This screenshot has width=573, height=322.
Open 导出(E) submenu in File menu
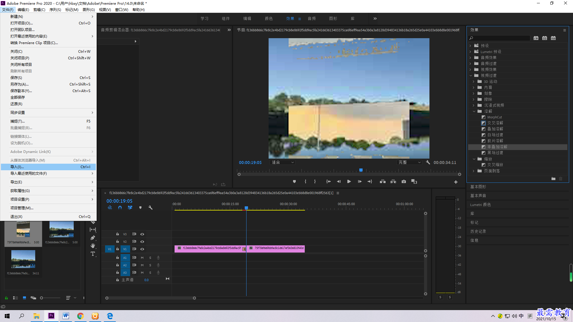[x=48, y=182]
